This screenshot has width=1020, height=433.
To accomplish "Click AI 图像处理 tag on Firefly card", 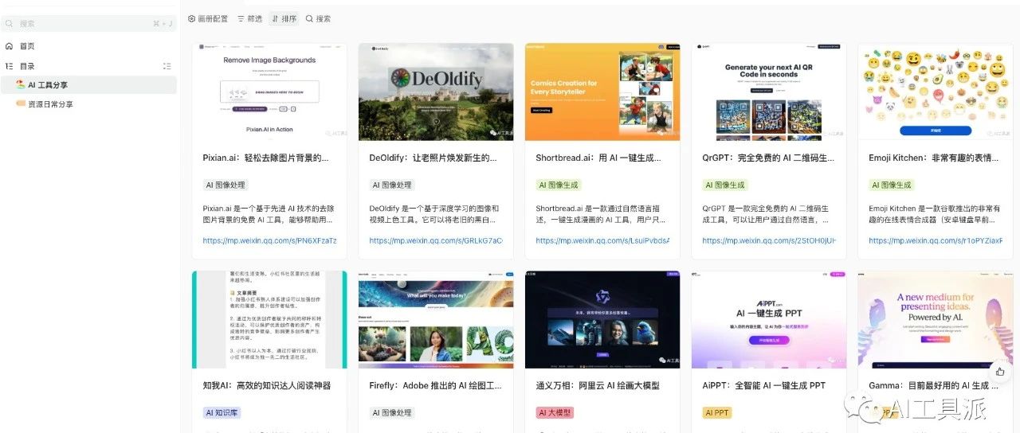I will [392, 412].
